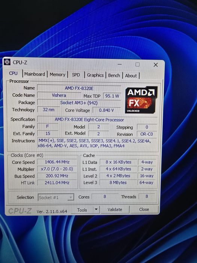Click L1 Data value 8 x 16 KBytes

point(118,162)
